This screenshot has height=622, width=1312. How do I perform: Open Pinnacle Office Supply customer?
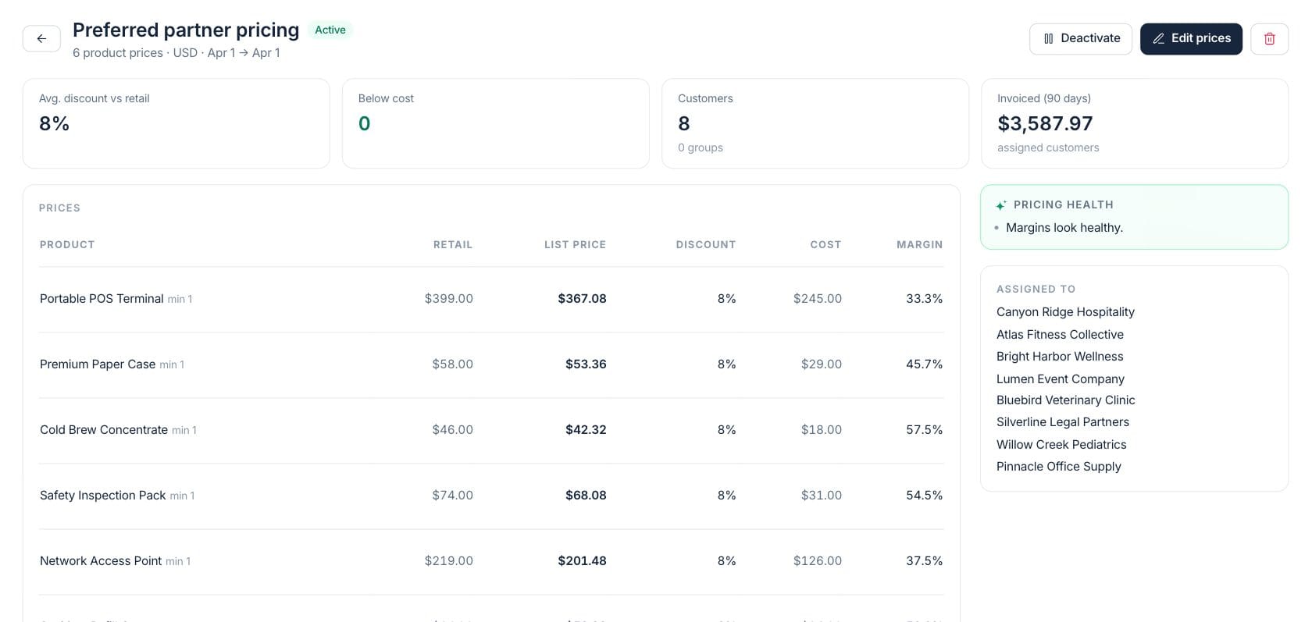[x=1059, y=467]
